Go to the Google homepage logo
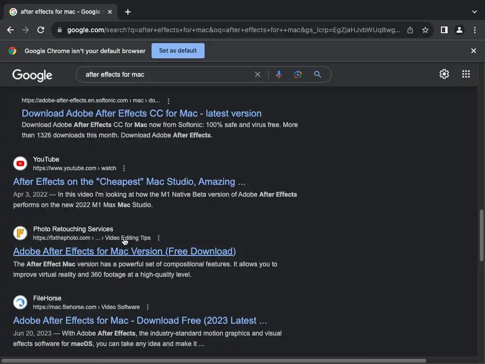 [x=32, y=75]
